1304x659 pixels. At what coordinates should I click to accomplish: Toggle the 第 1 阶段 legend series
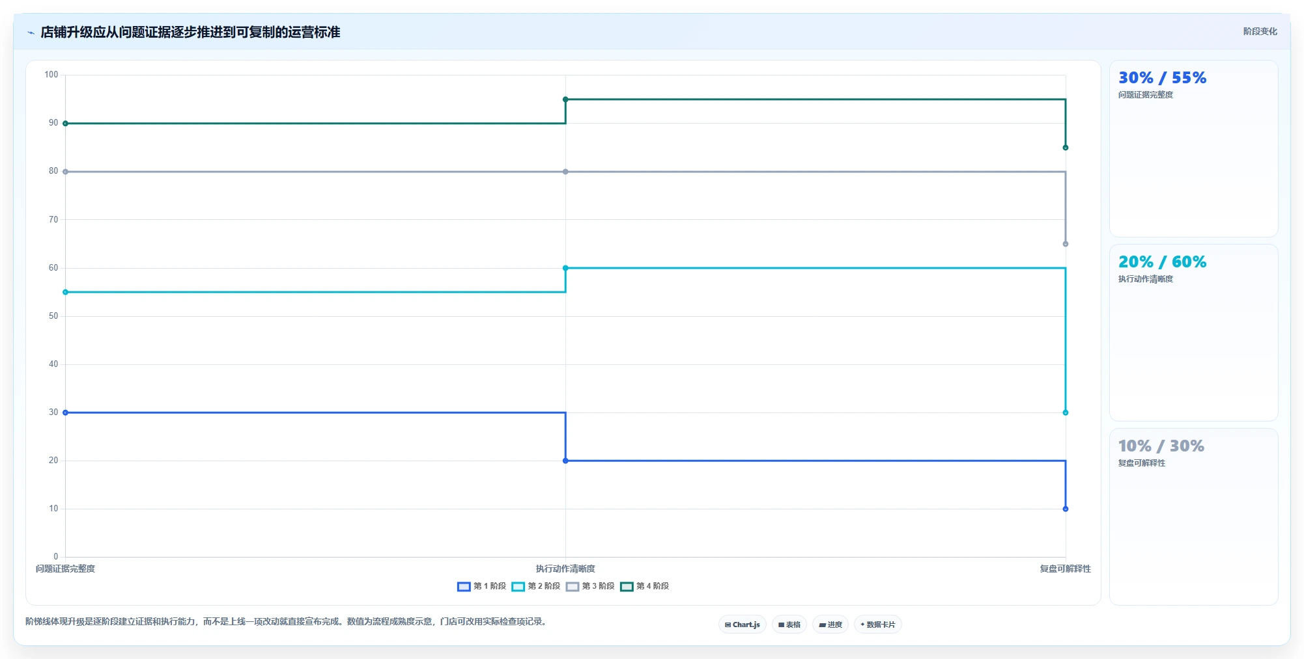(482, 586)
